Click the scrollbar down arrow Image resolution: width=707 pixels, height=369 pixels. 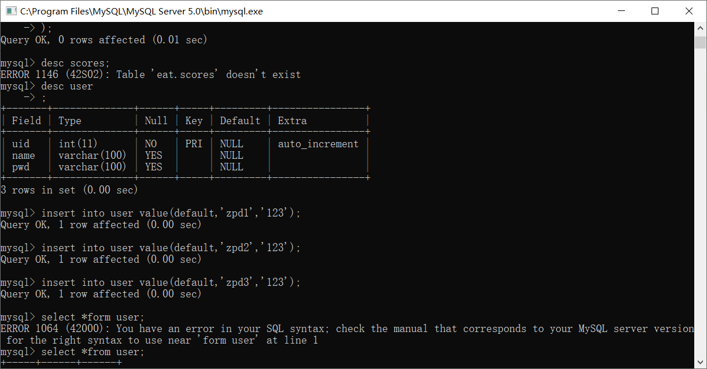[701, 363]
